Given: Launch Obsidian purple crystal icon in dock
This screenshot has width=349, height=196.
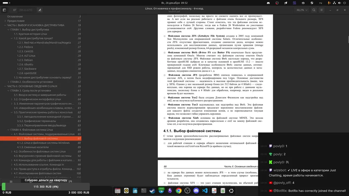Looking at the screenshot, I should point(170,191).
